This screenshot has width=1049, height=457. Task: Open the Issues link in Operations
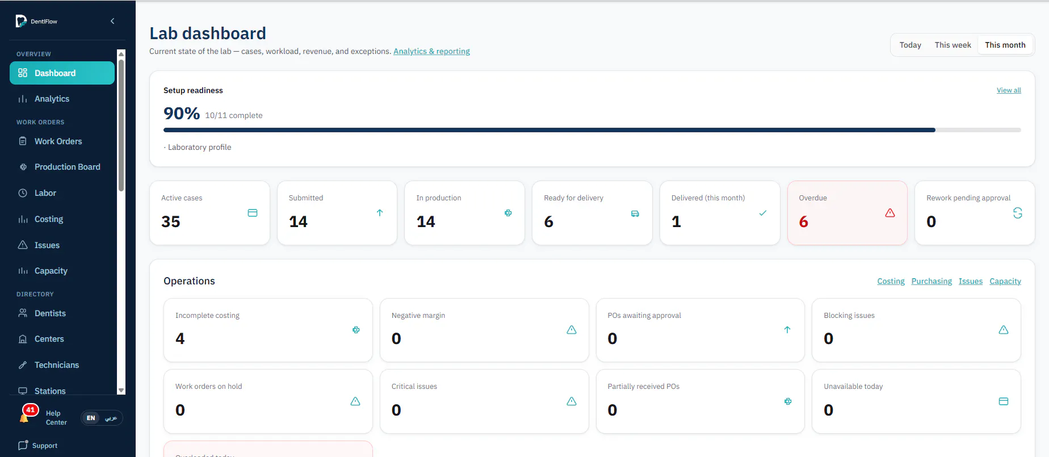pyautogui.click(x=971, y=281)
